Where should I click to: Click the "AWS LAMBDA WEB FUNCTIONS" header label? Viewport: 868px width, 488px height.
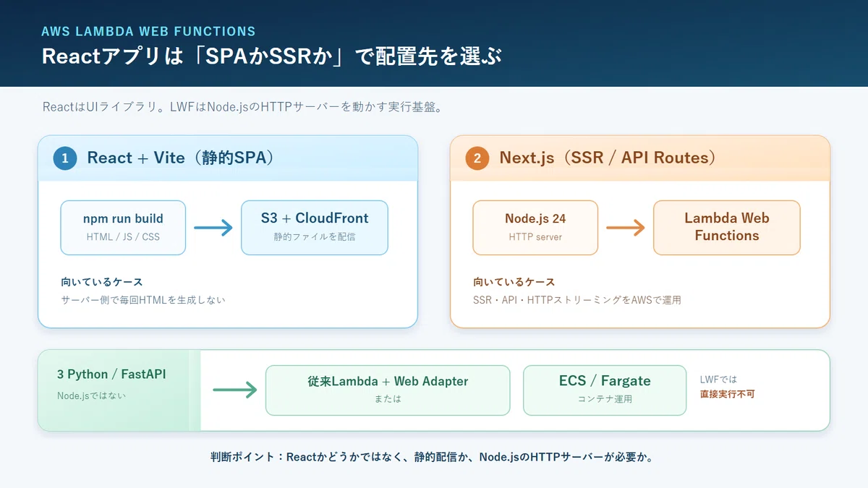click(x=148, y=32)
